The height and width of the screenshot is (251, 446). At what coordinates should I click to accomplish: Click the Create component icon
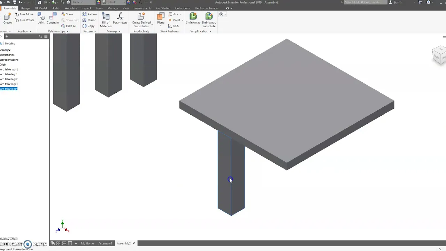7,18
